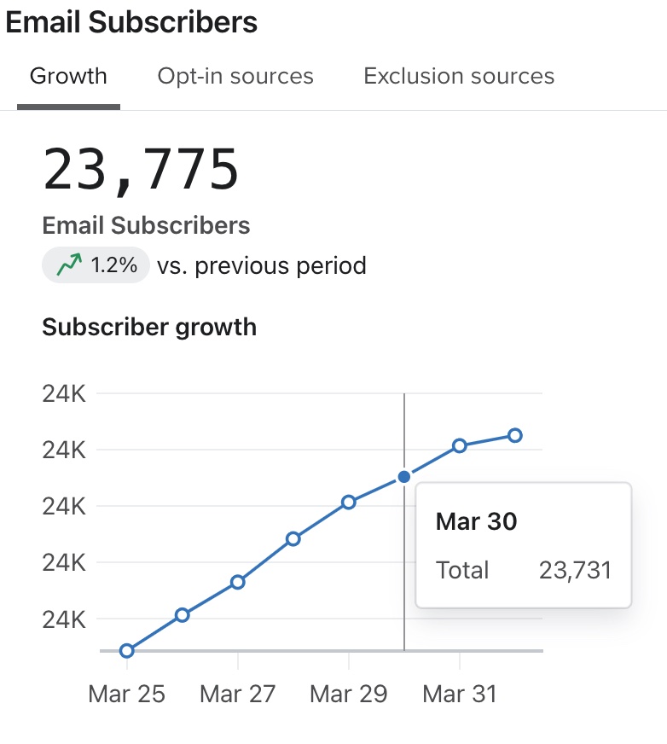The width and height of the screenshot is (667, 744).
Task: Choose the Mar 29 data point on chart
Action: pos(349,502)
